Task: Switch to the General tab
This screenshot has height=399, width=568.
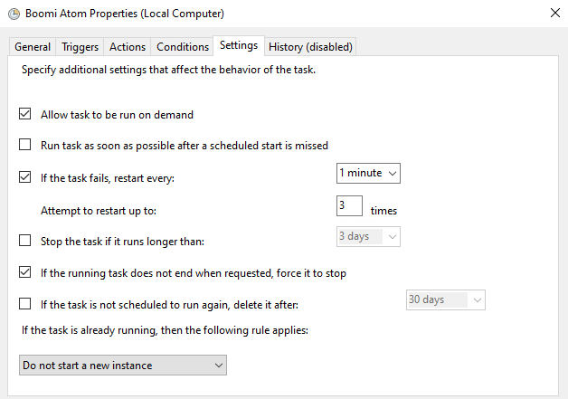Action: (x=33, y=47)
